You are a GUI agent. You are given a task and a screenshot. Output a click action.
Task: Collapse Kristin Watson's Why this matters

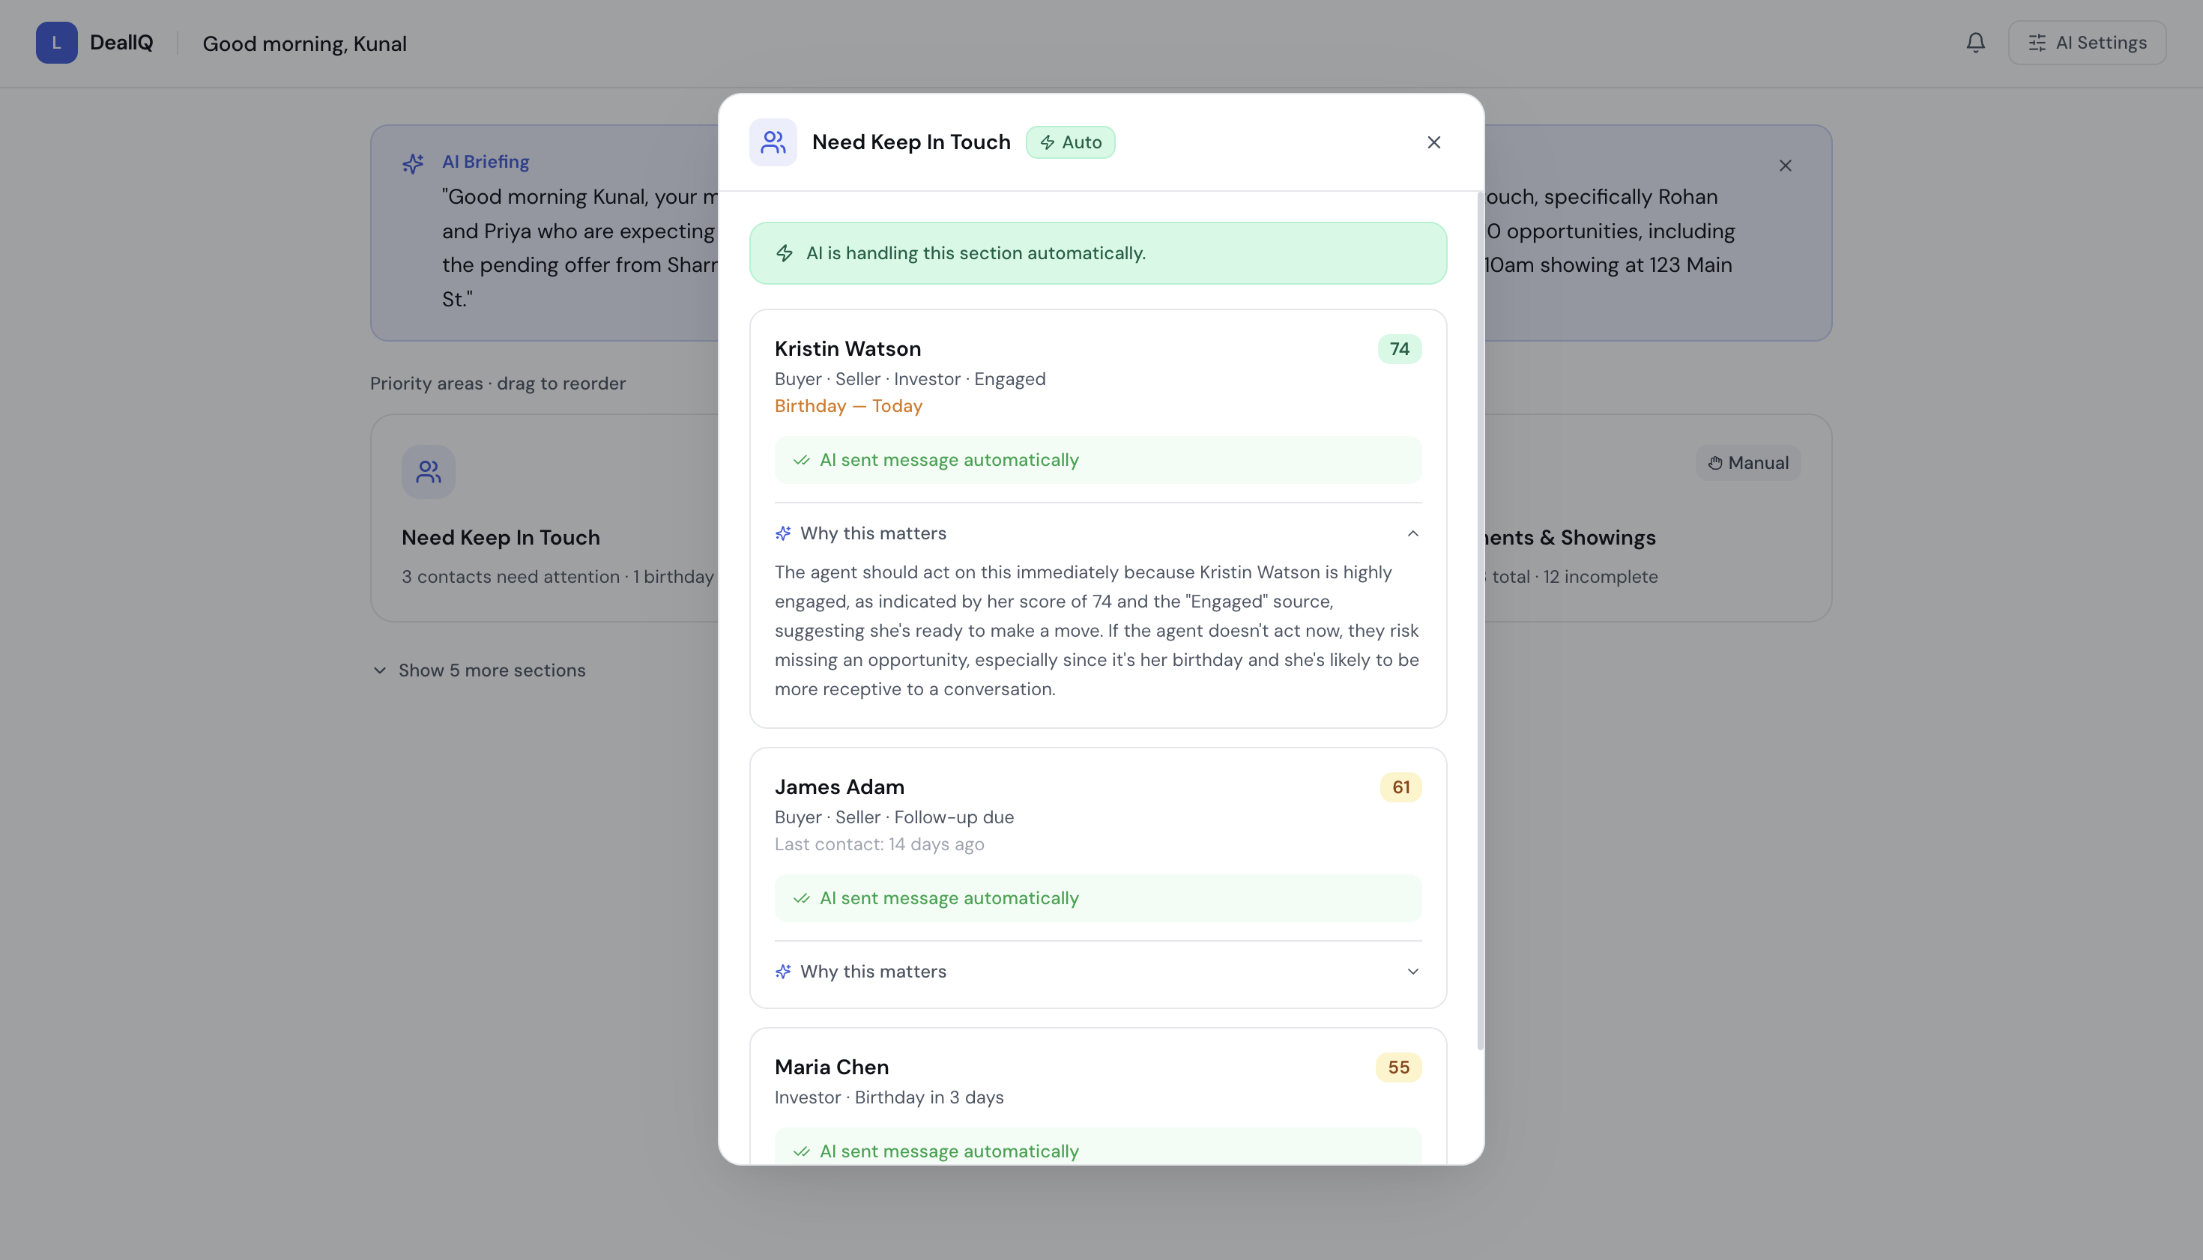pos(1412,533)
